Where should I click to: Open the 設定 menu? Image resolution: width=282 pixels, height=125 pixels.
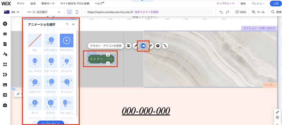click(33, 3)
